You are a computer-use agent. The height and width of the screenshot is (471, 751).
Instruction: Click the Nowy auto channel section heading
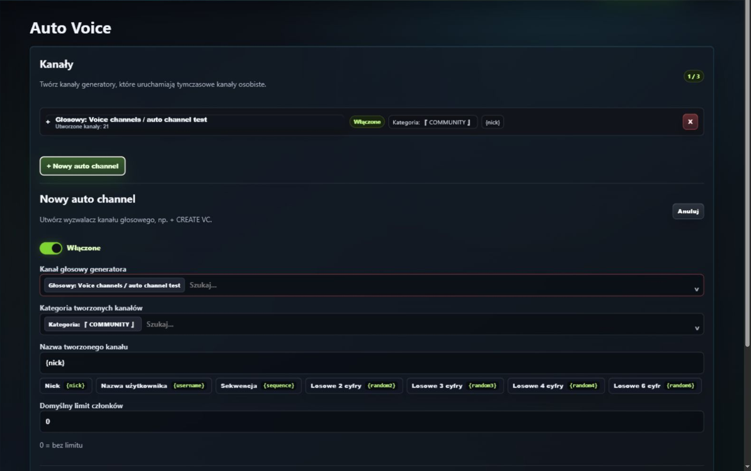coord(88,199)
